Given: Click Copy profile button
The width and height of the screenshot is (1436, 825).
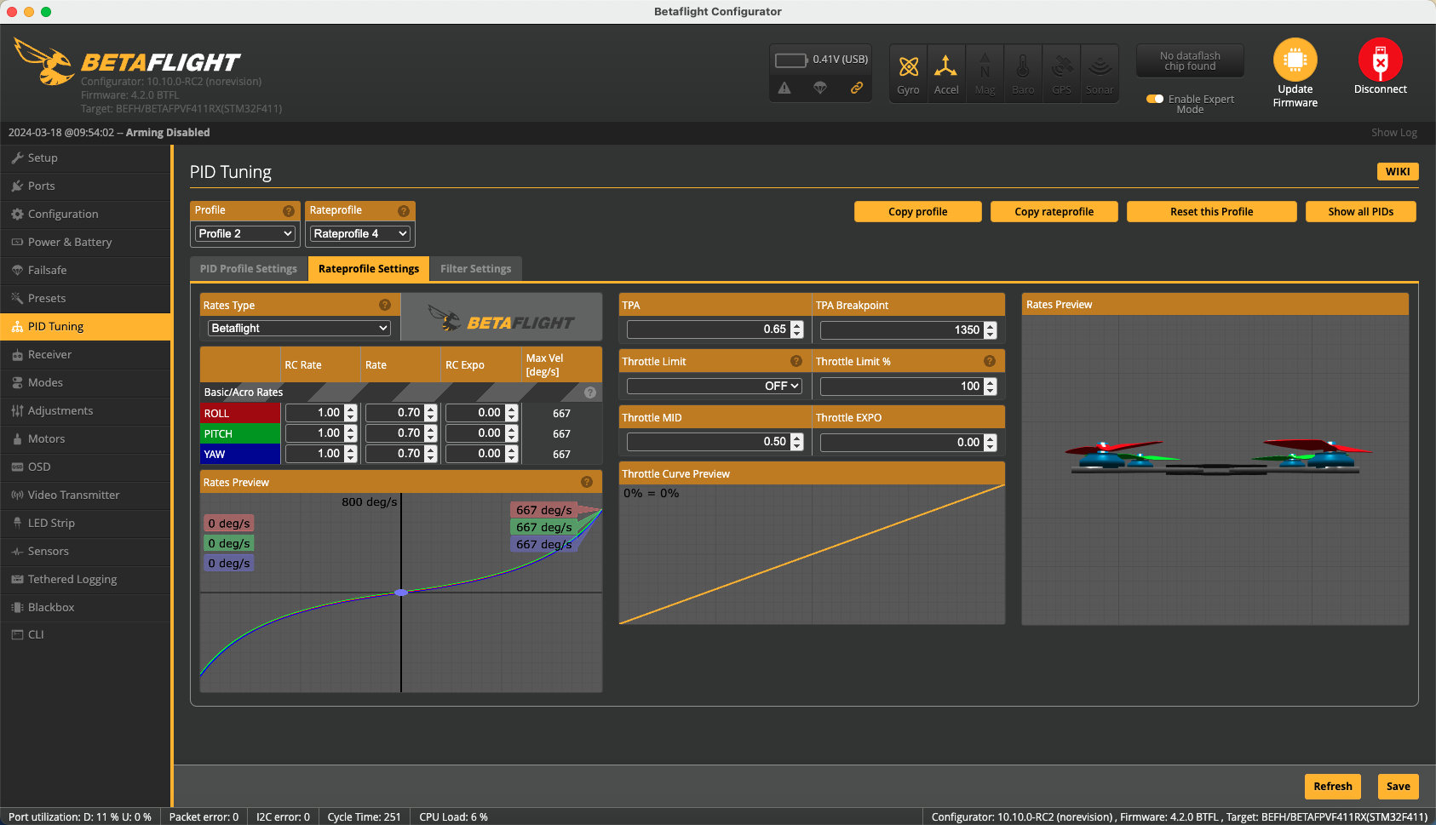Looking at the screenshot, I should point(918,212).
